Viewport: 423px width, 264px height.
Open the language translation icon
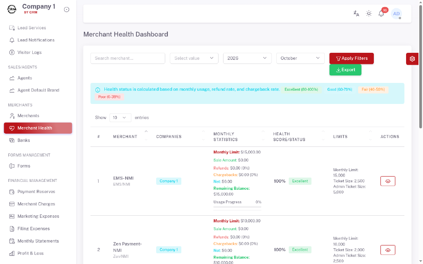tap(356, 14)
